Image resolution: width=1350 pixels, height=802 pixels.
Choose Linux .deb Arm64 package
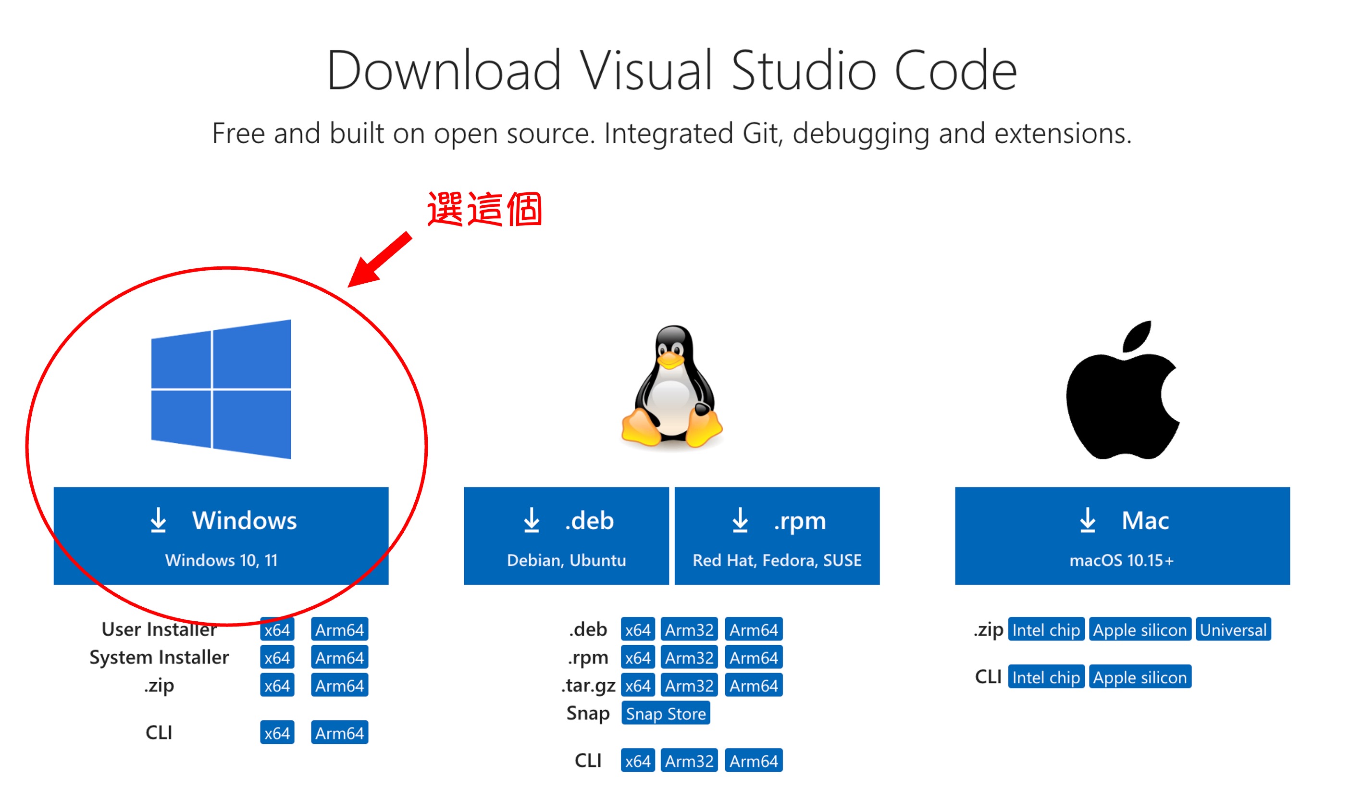[754, 629]
